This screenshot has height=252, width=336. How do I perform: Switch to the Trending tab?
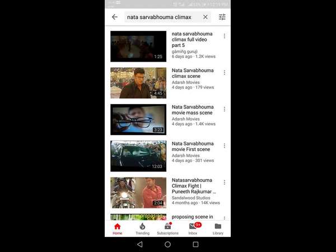(x=142, y=229)
